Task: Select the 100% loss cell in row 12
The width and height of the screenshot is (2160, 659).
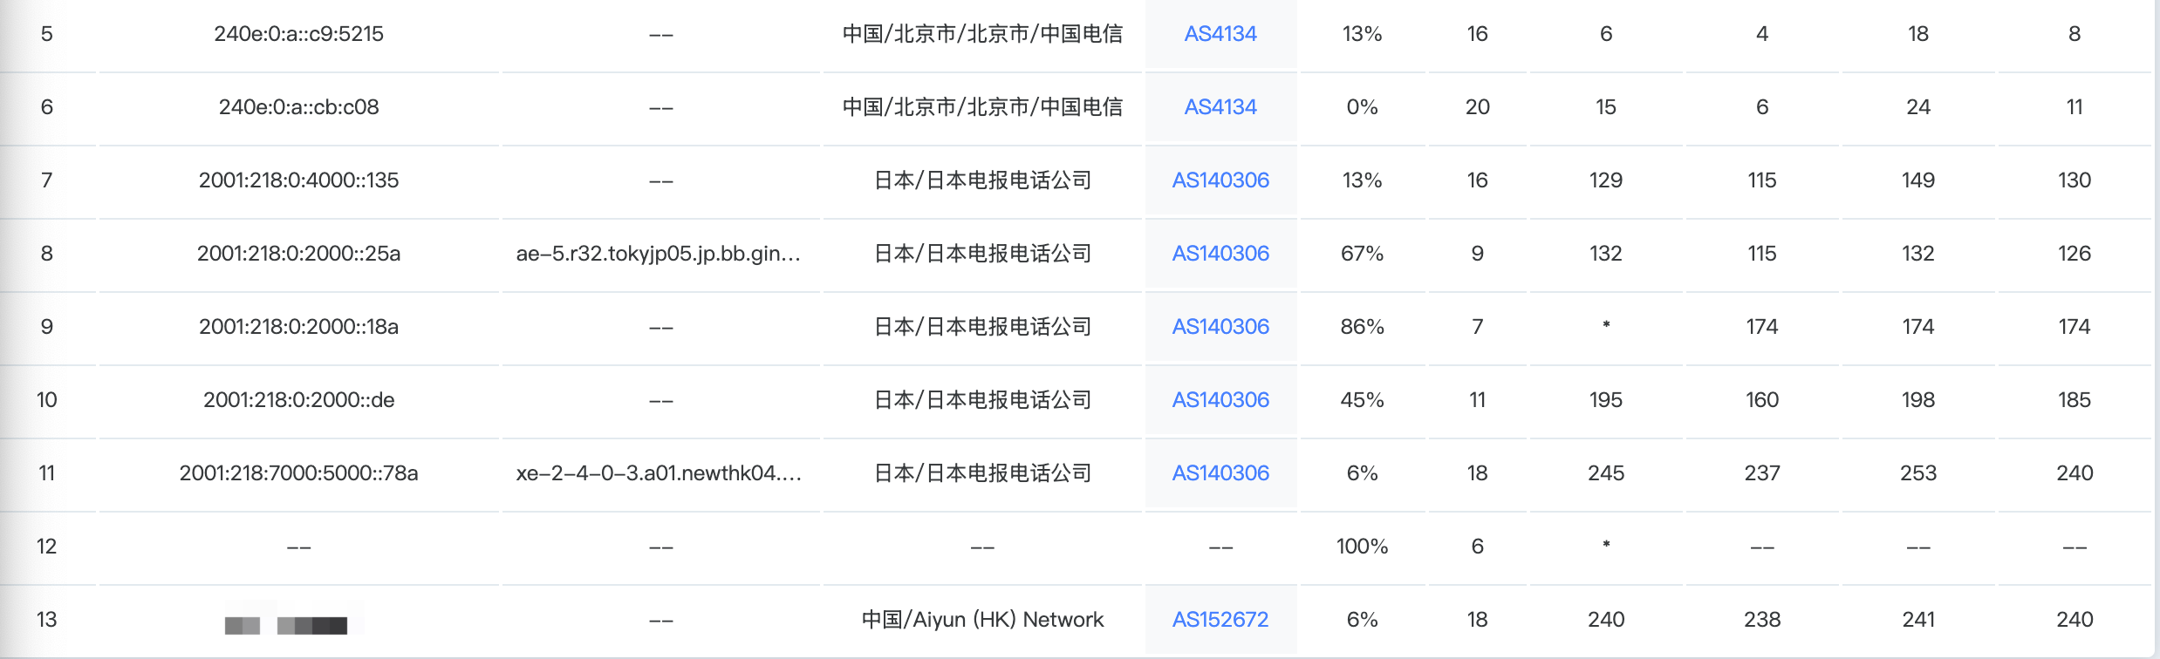Action: coord(1362,547)
